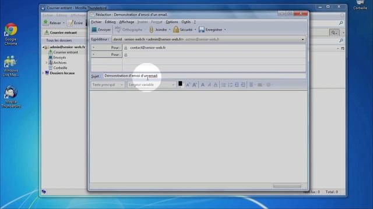Click the bulleted list icon
The width and height of the screenshot is (373, 209).
[x=224, y=85]
